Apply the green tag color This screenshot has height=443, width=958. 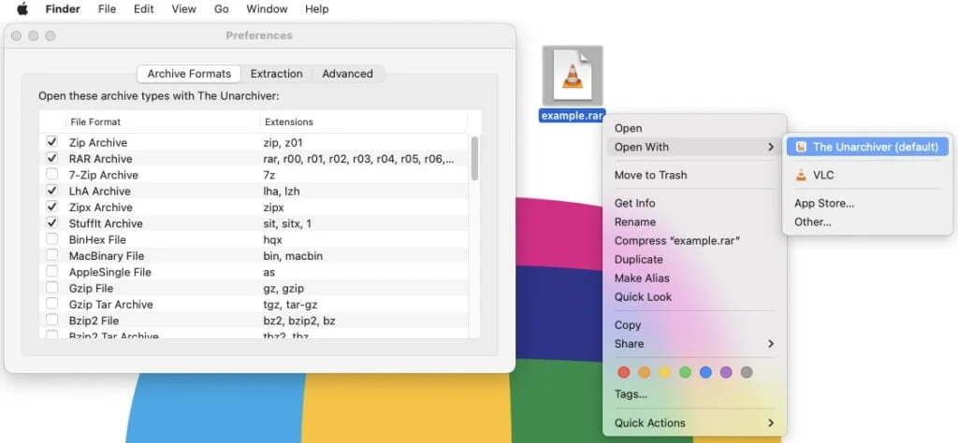685,372
